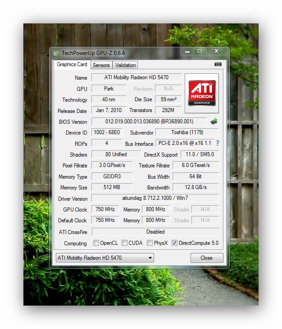
Task: Close GPU-Z with the X button
Action: (217, 51)
